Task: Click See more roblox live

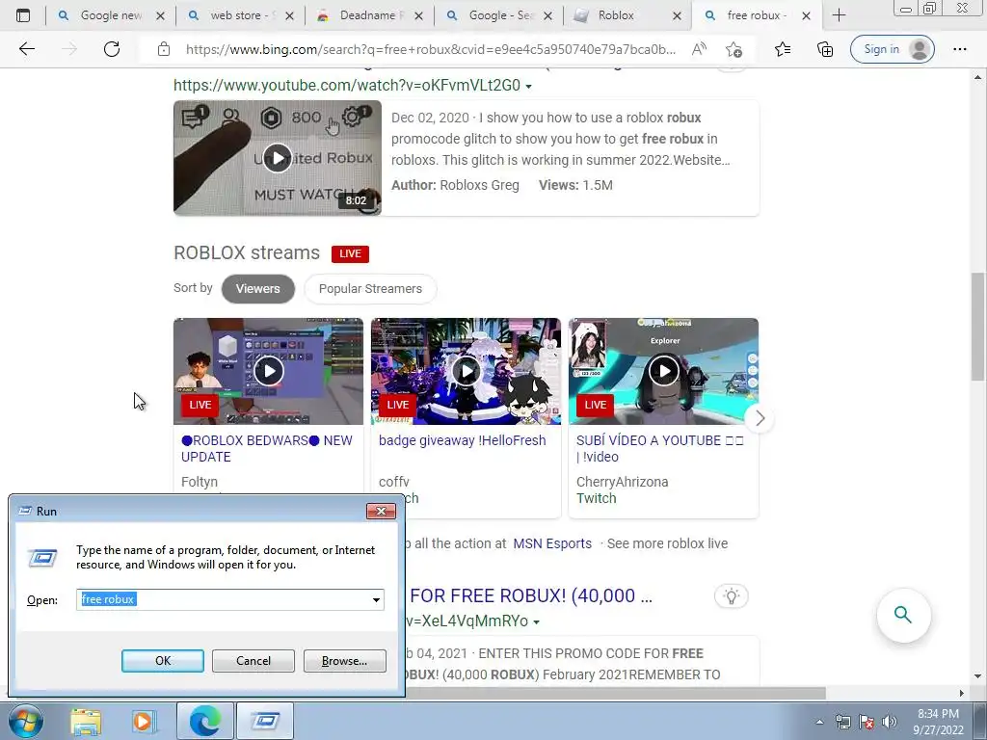Action: click(667, 543)
